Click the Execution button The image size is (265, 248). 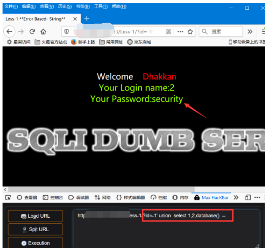point(35,243)
